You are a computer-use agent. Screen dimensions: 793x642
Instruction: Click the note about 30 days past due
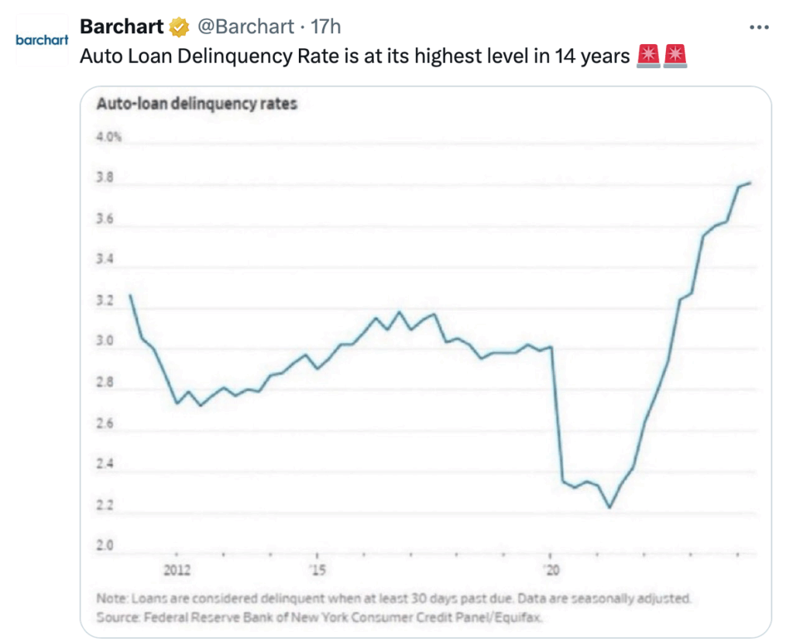[393, 599]
